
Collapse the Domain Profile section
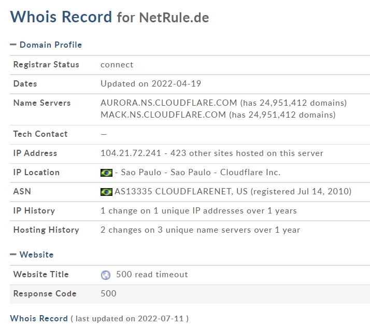tap(46, 45)
